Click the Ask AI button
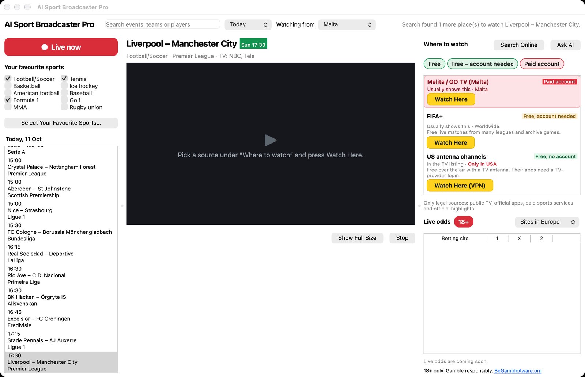Viewport: 585px width, 377px height. coord(565,45)
